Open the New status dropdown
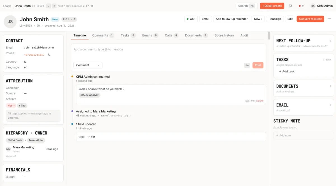This screenshot has height=186, width=336. click(258, 19)
